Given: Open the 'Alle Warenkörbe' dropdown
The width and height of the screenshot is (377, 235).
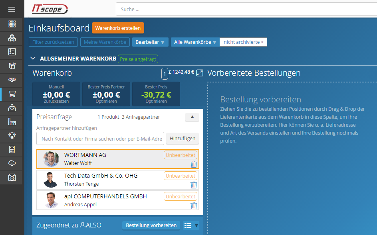Looking at the screenshot, I should (195, 42).
